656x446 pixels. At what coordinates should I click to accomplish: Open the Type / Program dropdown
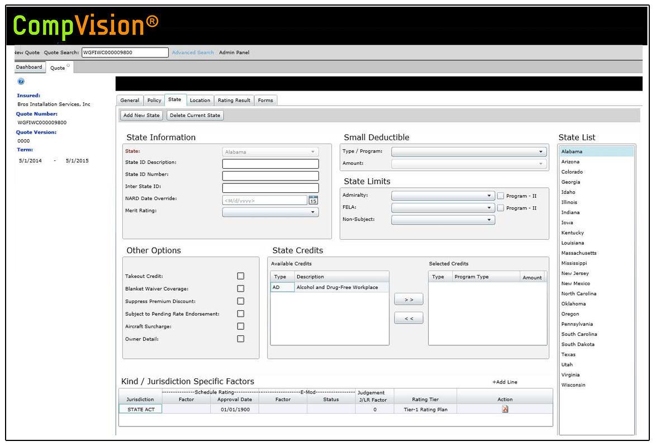tap(469, 152)
